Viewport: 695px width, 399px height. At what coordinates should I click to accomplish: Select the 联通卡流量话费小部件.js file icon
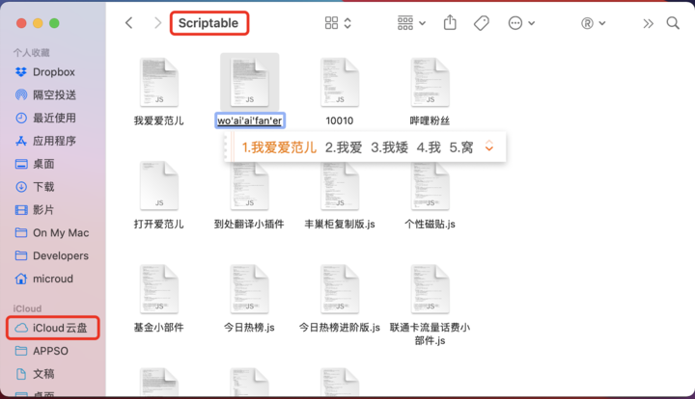pos(430,289)
